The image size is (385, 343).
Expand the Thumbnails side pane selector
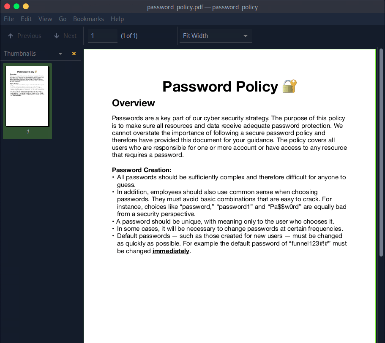[x=60, y=54]
